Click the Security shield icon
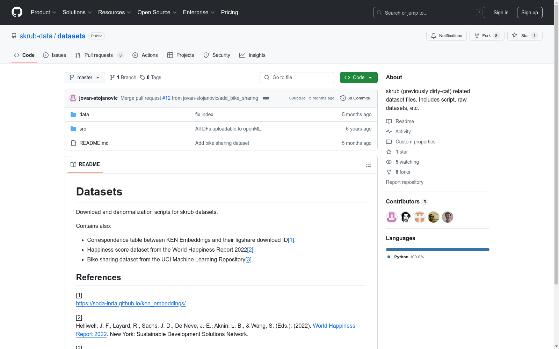The width and height of the screenshot is (559, 349). (x=206, y=55)
